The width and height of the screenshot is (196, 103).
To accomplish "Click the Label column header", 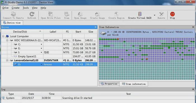I will [x=53, y=32].
